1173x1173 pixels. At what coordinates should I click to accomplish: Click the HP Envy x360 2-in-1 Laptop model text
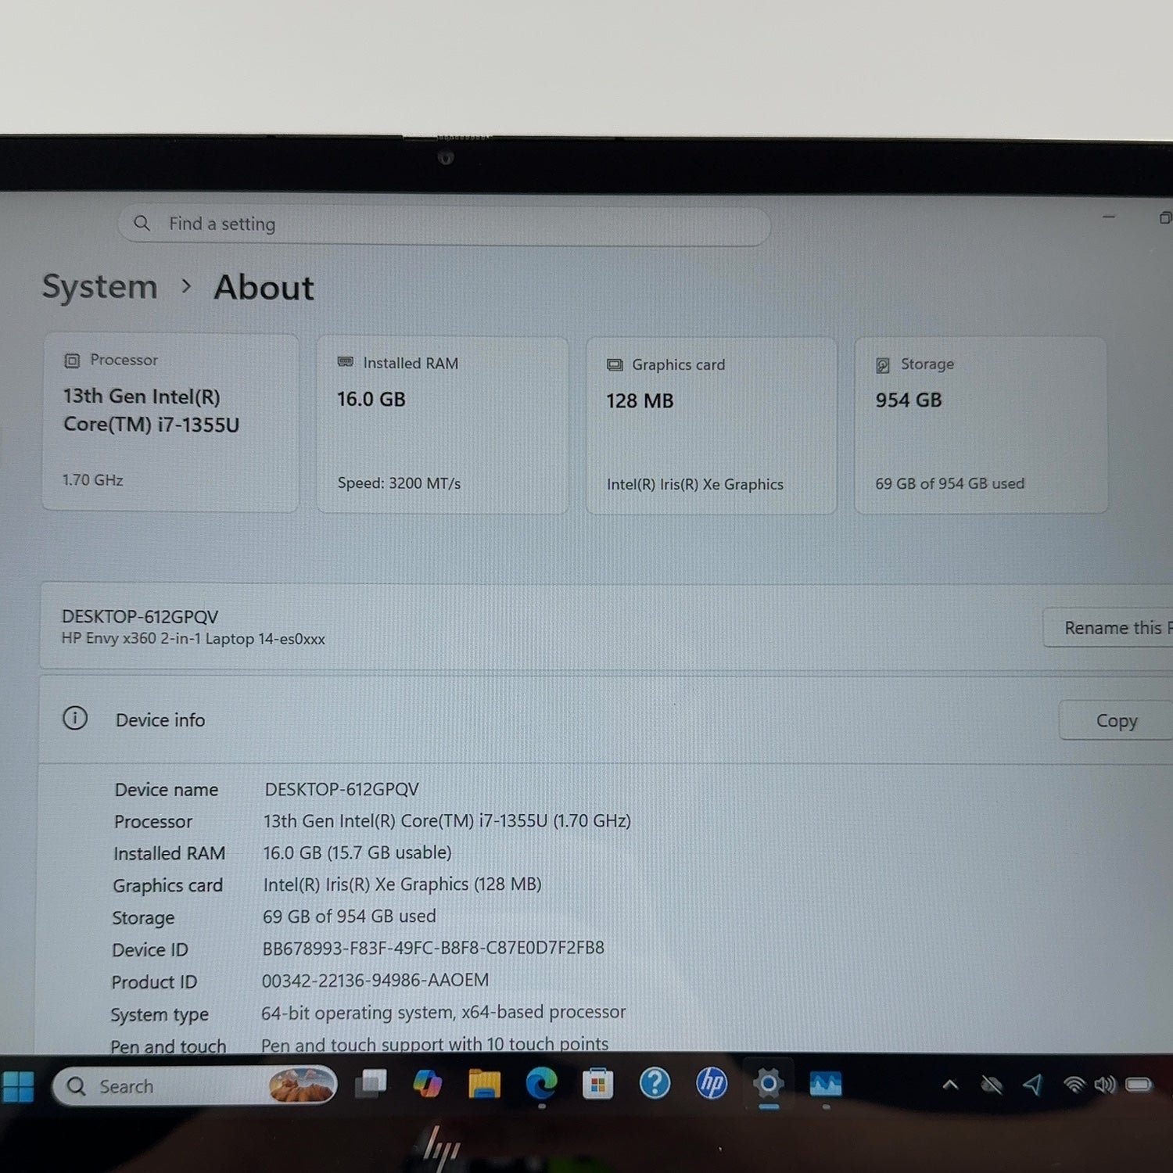[193, 639]
